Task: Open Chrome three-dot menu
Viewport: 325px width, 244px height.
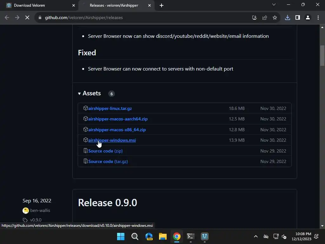Action: (318, 18)
